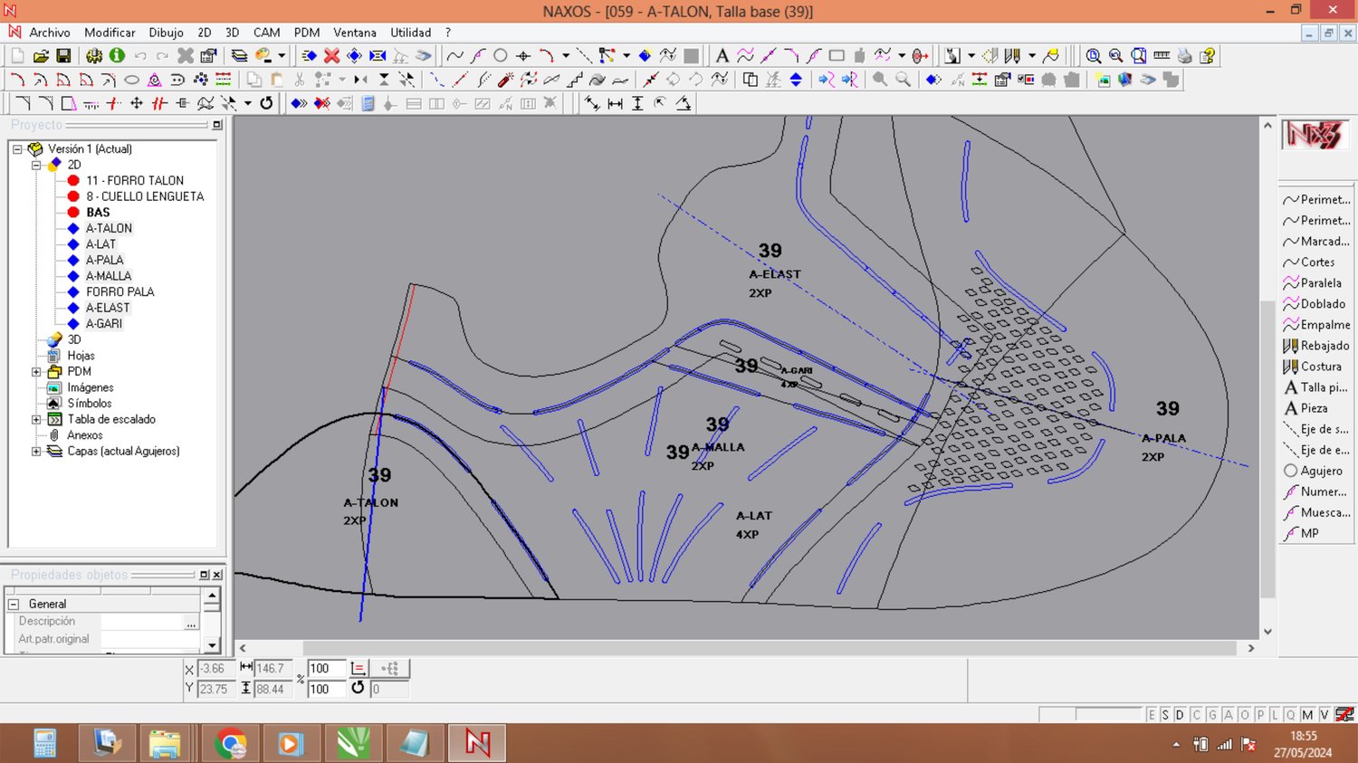
Task: Open the Utilidad menu
Action: click(410, 33)
